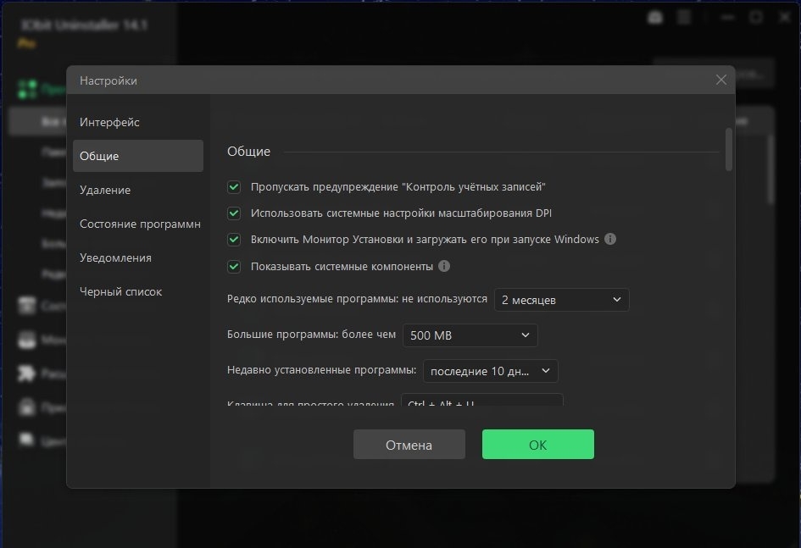The width and height of the screenshot is (801, 548).
Task: Uncheck Пропускать предупреждение Контроль учётных записей
Action: coord(234,187)
